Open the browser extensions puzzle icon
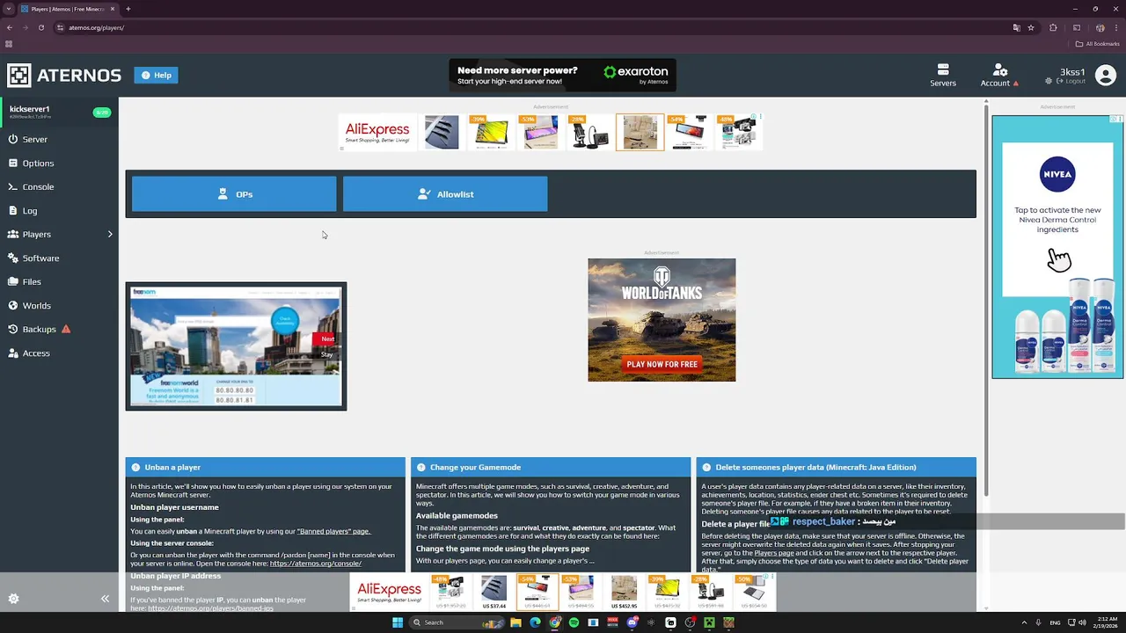The height and width of the screenshot is (633, 1126). pyautogui.click(x=1053, y=27)
